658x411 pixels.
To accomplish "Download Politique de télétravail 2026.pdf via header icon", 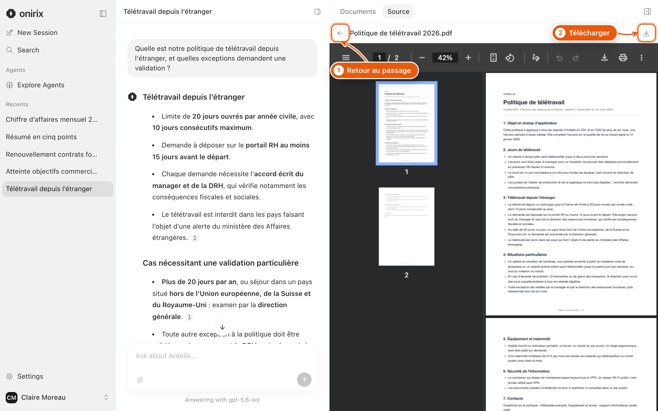I will tap(646, 33).
